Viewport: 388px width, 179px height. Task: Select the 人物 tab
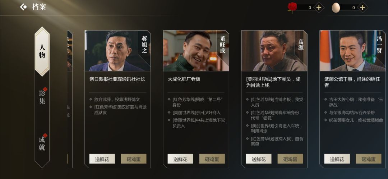point(42,51)
